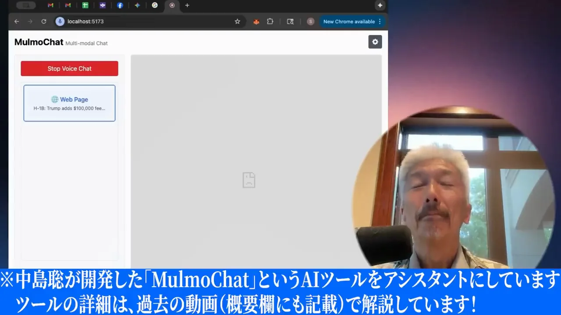Open the New Chrome available menu
The height and width of the screenshot is (315, 561).
[352, 21]
